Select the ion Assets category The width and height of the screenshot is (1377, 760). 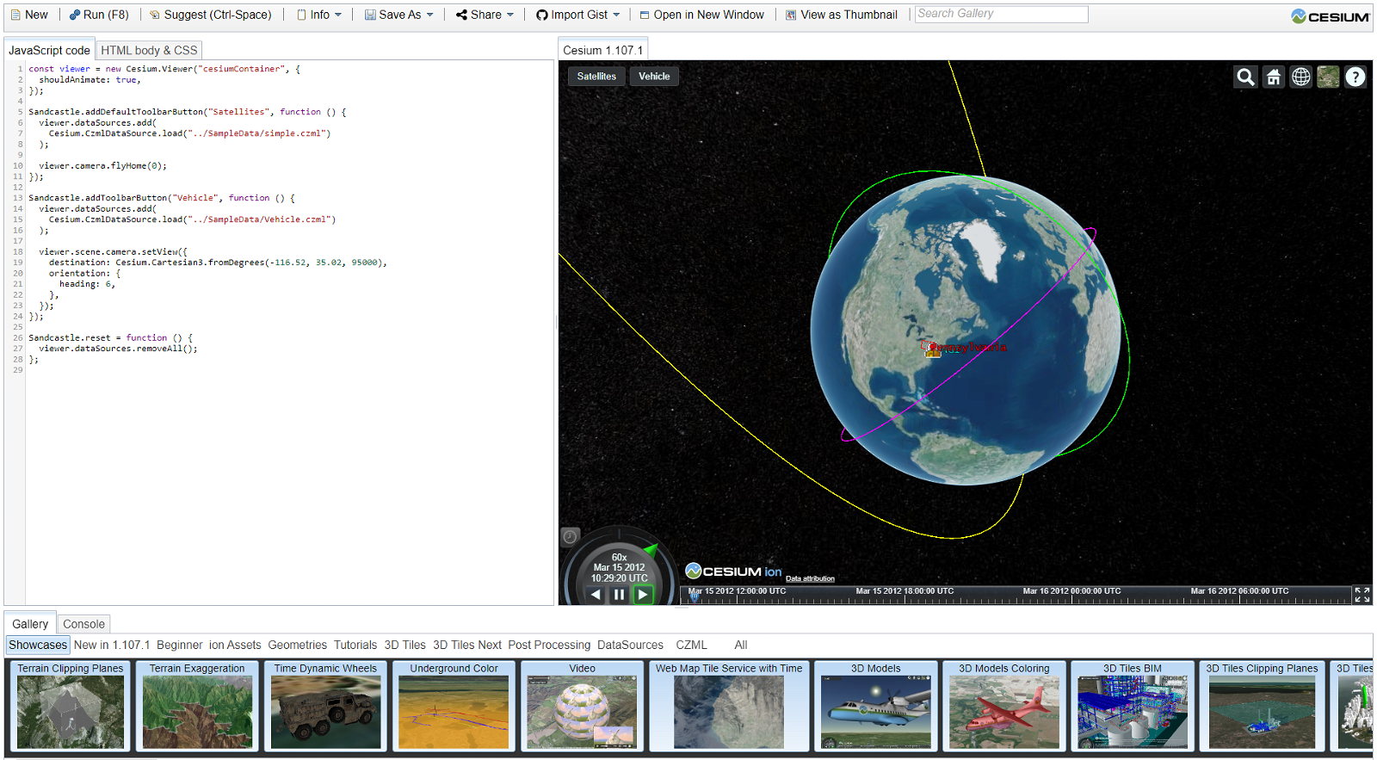[x=235, y=645]
